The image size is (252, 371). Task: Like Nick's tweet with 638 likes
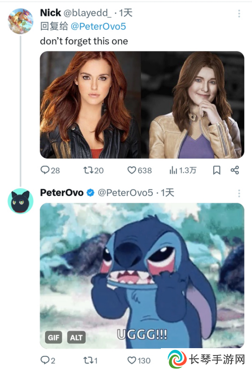[139, 170]
